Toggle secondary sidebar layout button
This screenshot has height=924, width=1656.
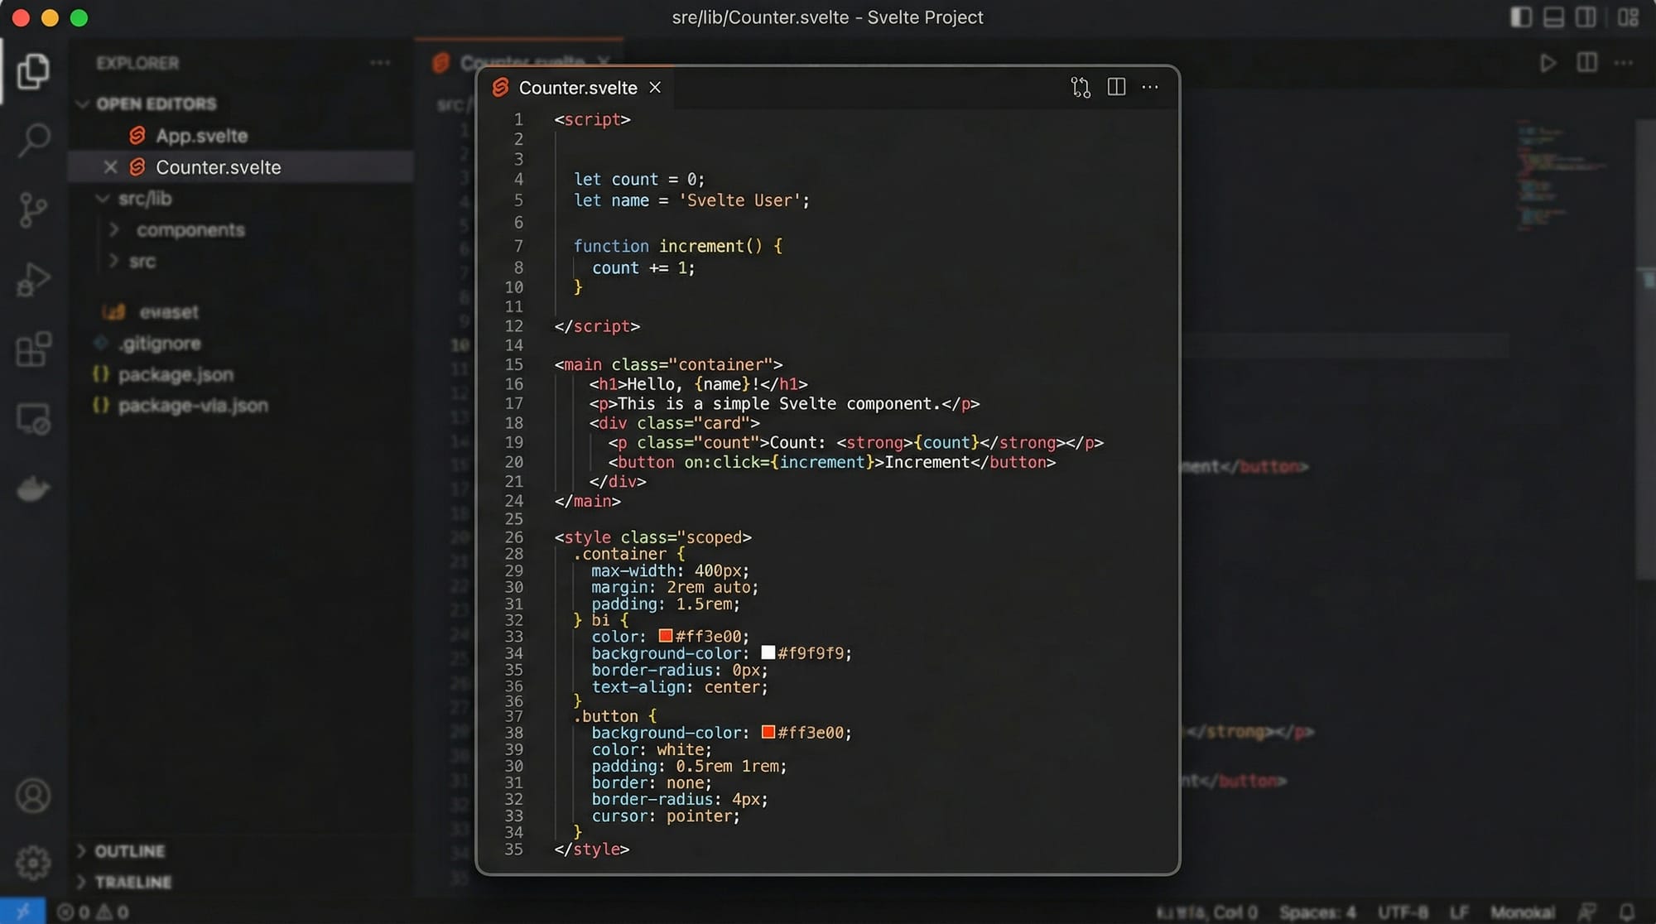coord(1586,17)
